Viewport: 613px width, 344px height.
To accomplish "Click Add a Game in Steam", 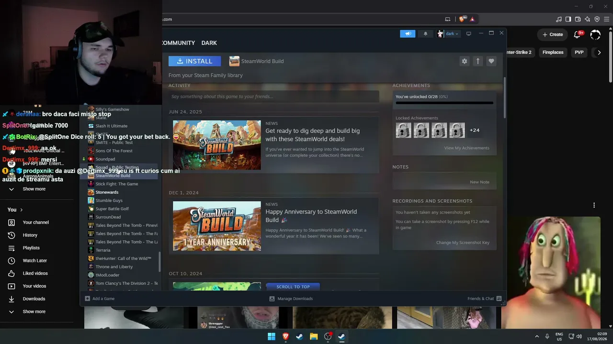I will (x=100, y=299).
